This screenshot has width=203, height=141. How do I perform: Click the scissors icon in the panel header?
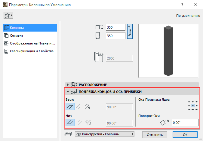pos(74,92)
